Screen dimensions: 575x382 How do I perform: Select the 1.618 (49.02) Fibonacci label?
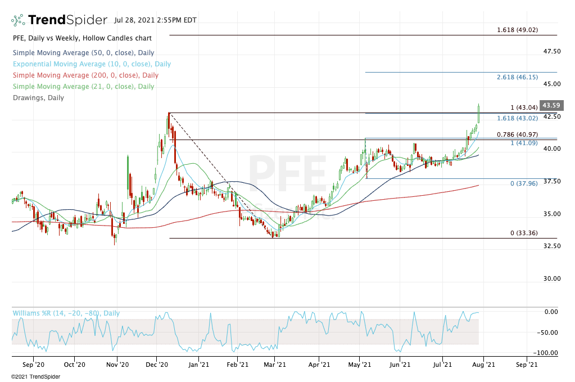(x=517, y=30)
